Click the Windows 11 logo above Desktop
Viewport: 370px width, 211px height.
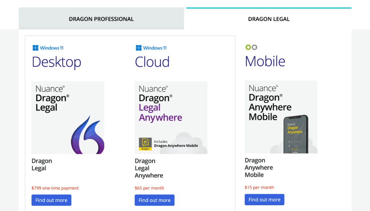pos(48,48)
